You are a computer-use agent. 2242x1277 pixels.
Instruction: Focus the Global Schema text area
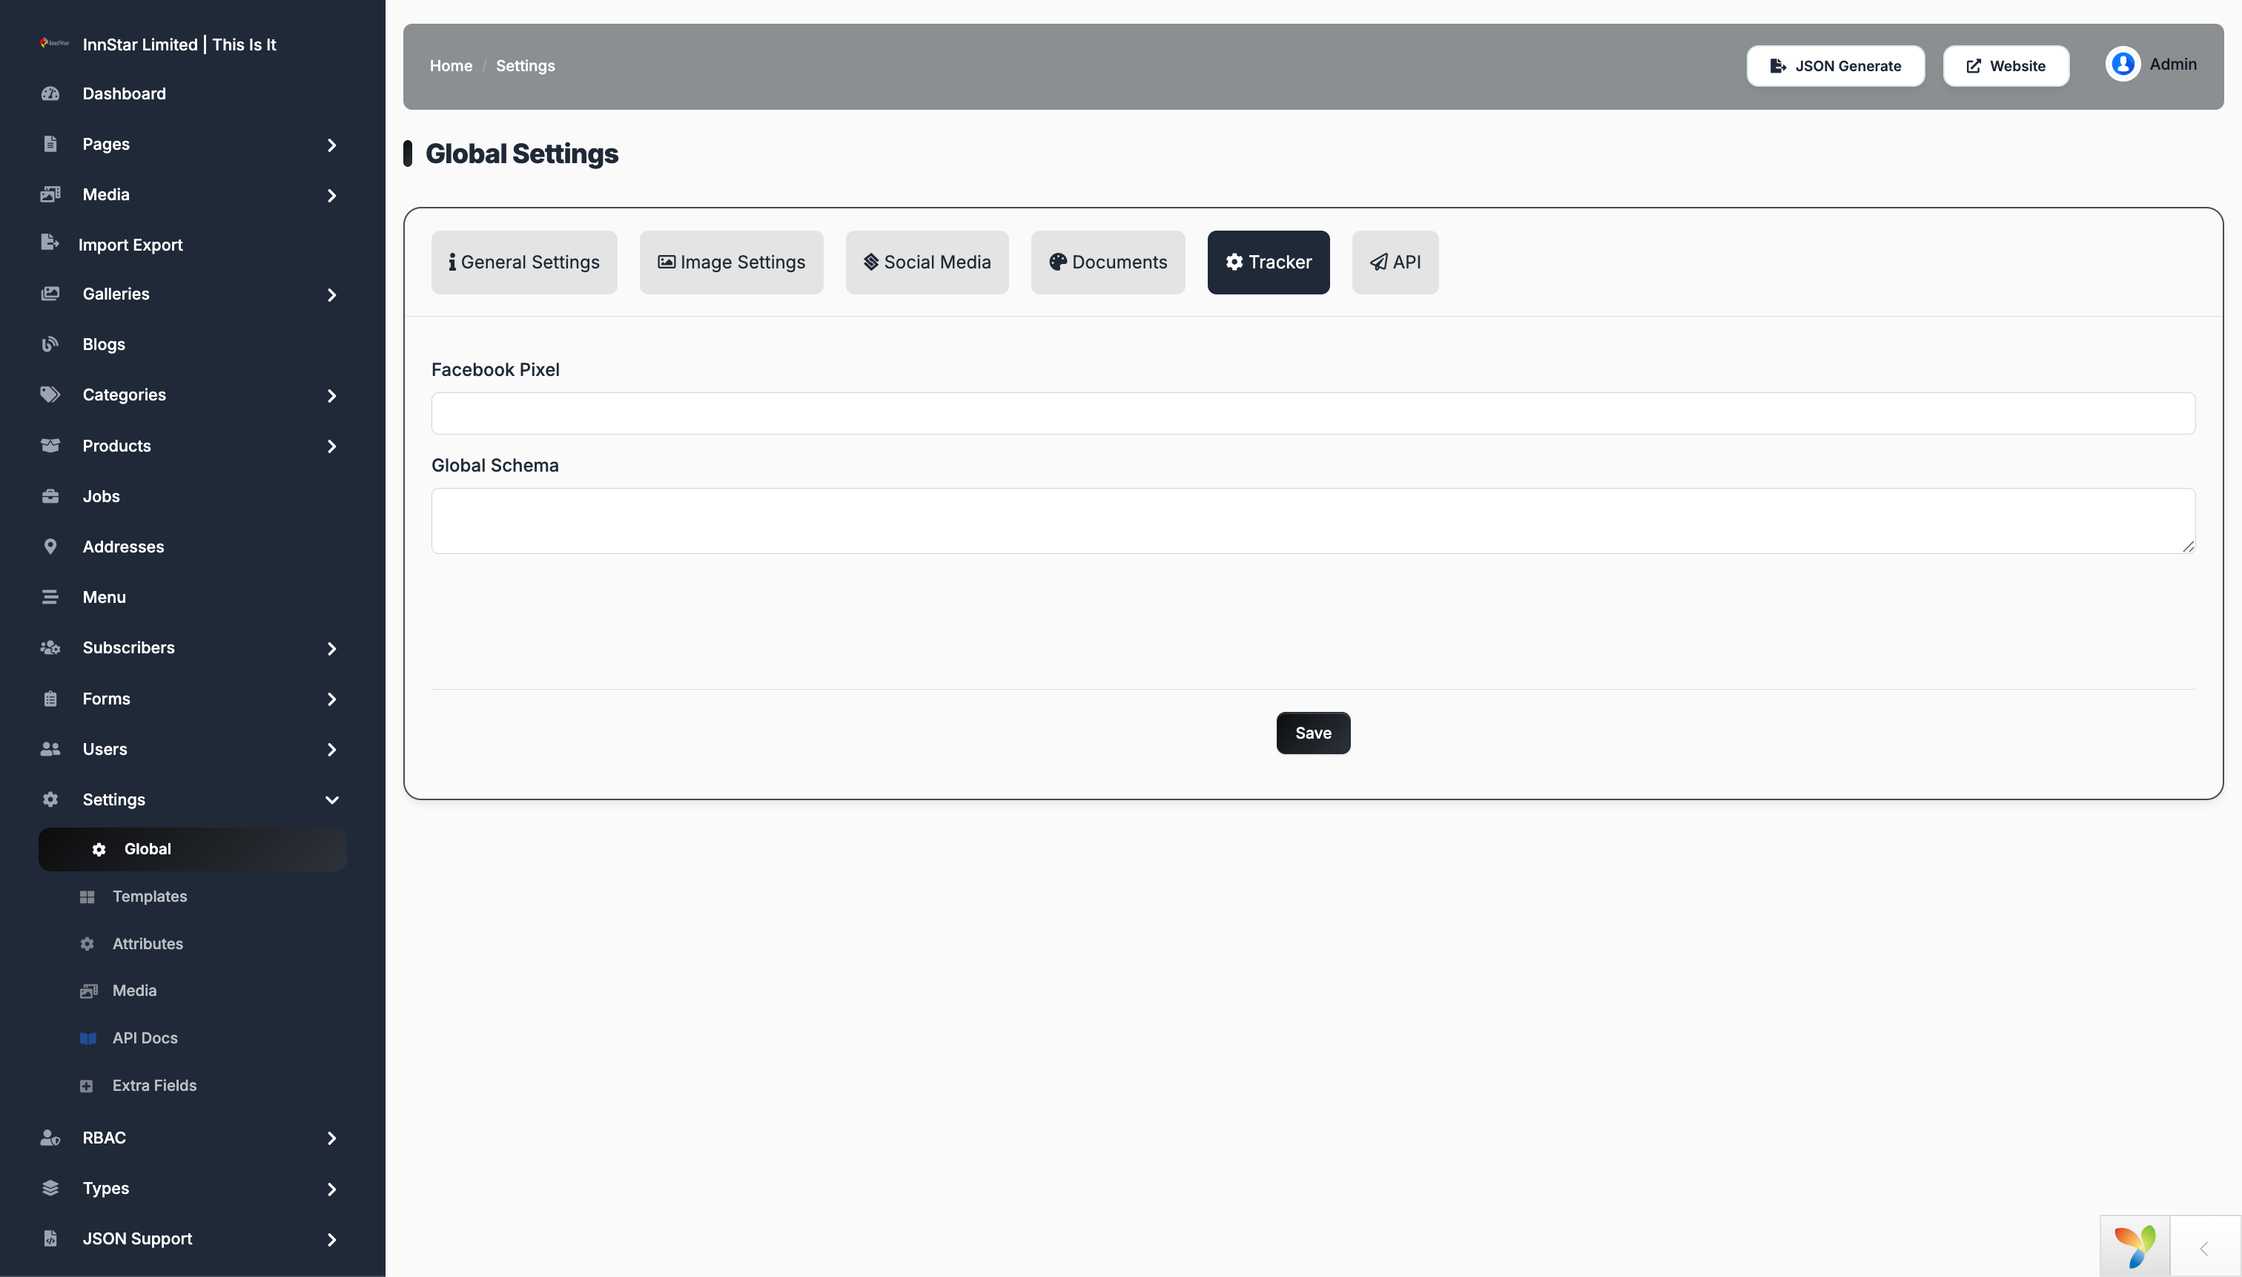[1314, 521]
